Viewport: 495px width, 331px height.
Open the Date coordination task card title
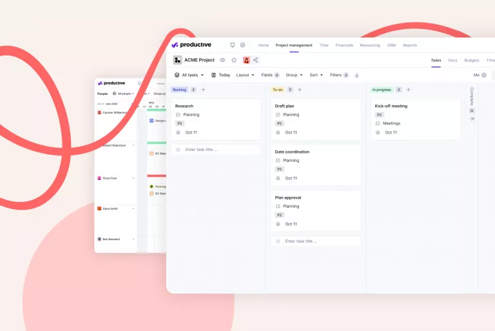click(292, 152)
